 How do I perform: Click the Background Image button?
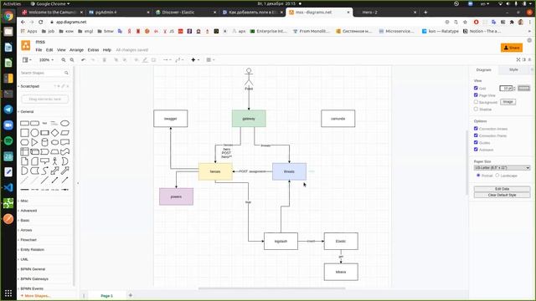point(508,102)
